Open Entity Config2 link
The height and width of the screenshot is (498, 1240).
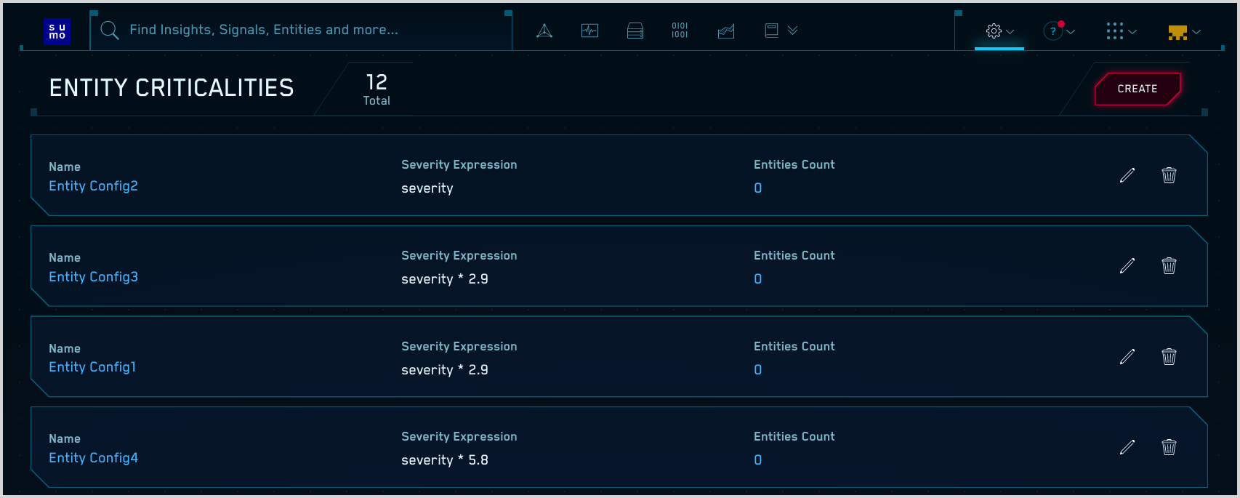93,186
